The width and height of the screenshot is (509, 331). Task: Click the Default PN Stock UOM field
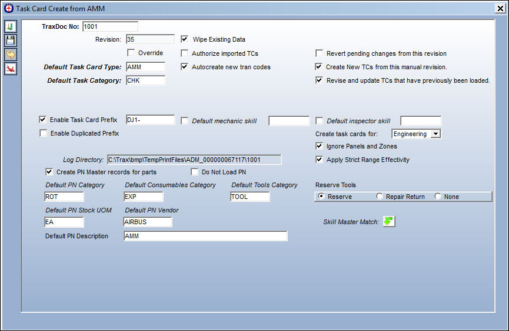pyautogui.click(x=64, y=222)
